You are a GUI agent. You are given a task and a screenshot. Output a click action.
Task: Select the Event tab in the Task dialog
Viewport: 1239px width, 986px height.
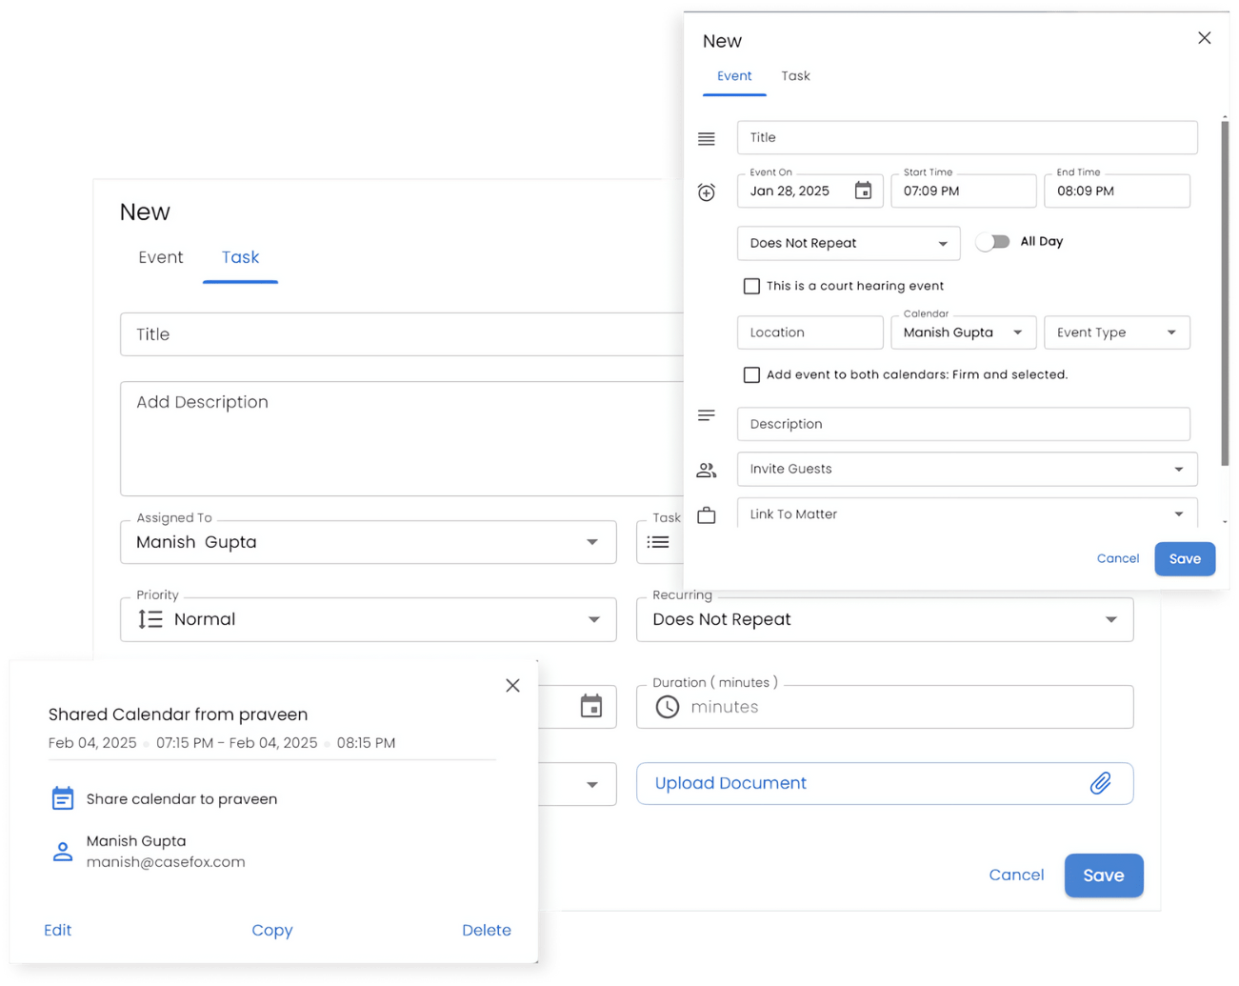pos(161,257)
